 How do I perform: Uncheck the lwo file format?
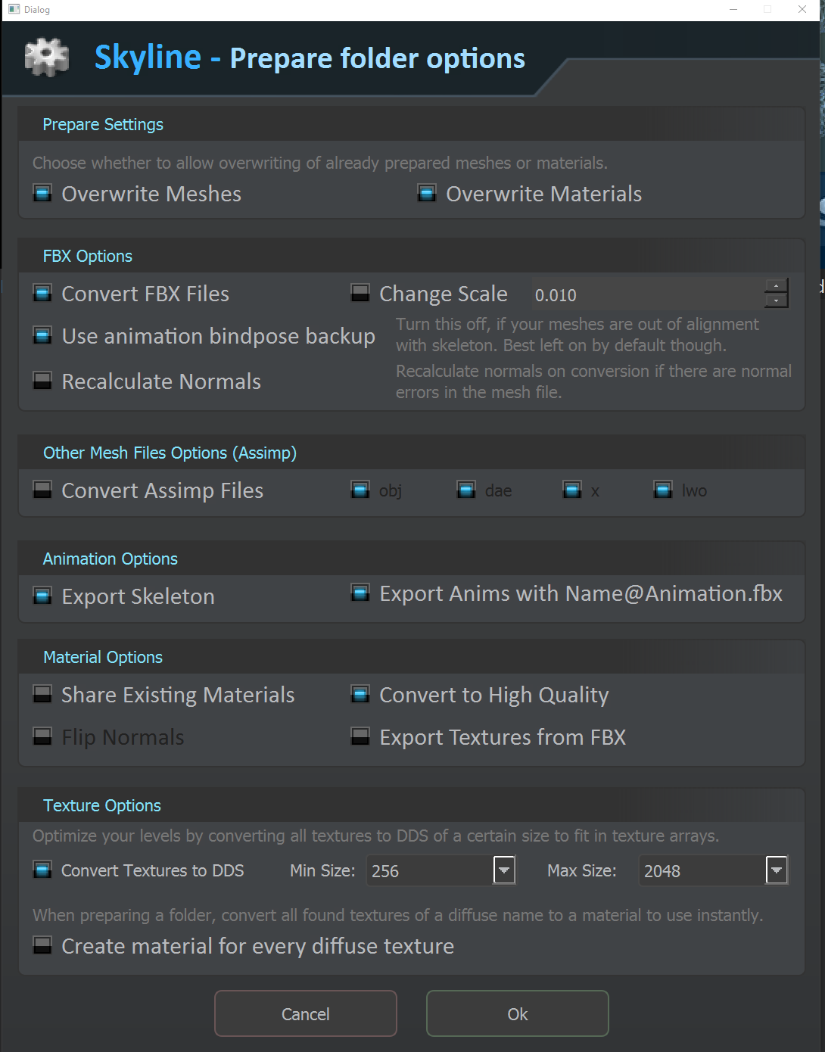pos(663,490)
